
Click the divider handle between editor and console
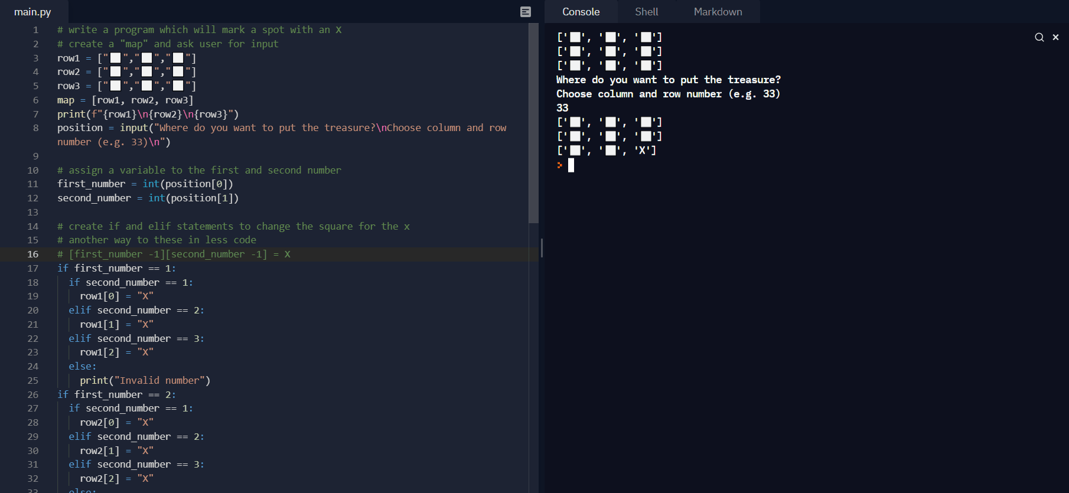pyautogui.click(x=542, y=248)
